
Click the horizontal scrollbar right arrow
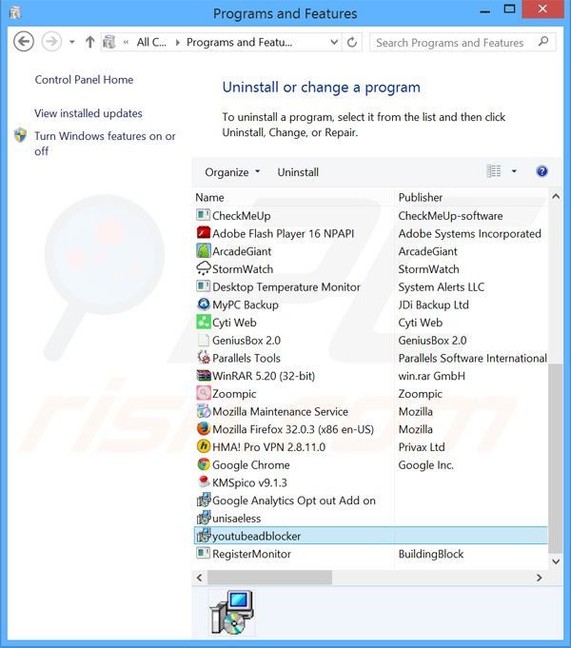coord(539,578)
